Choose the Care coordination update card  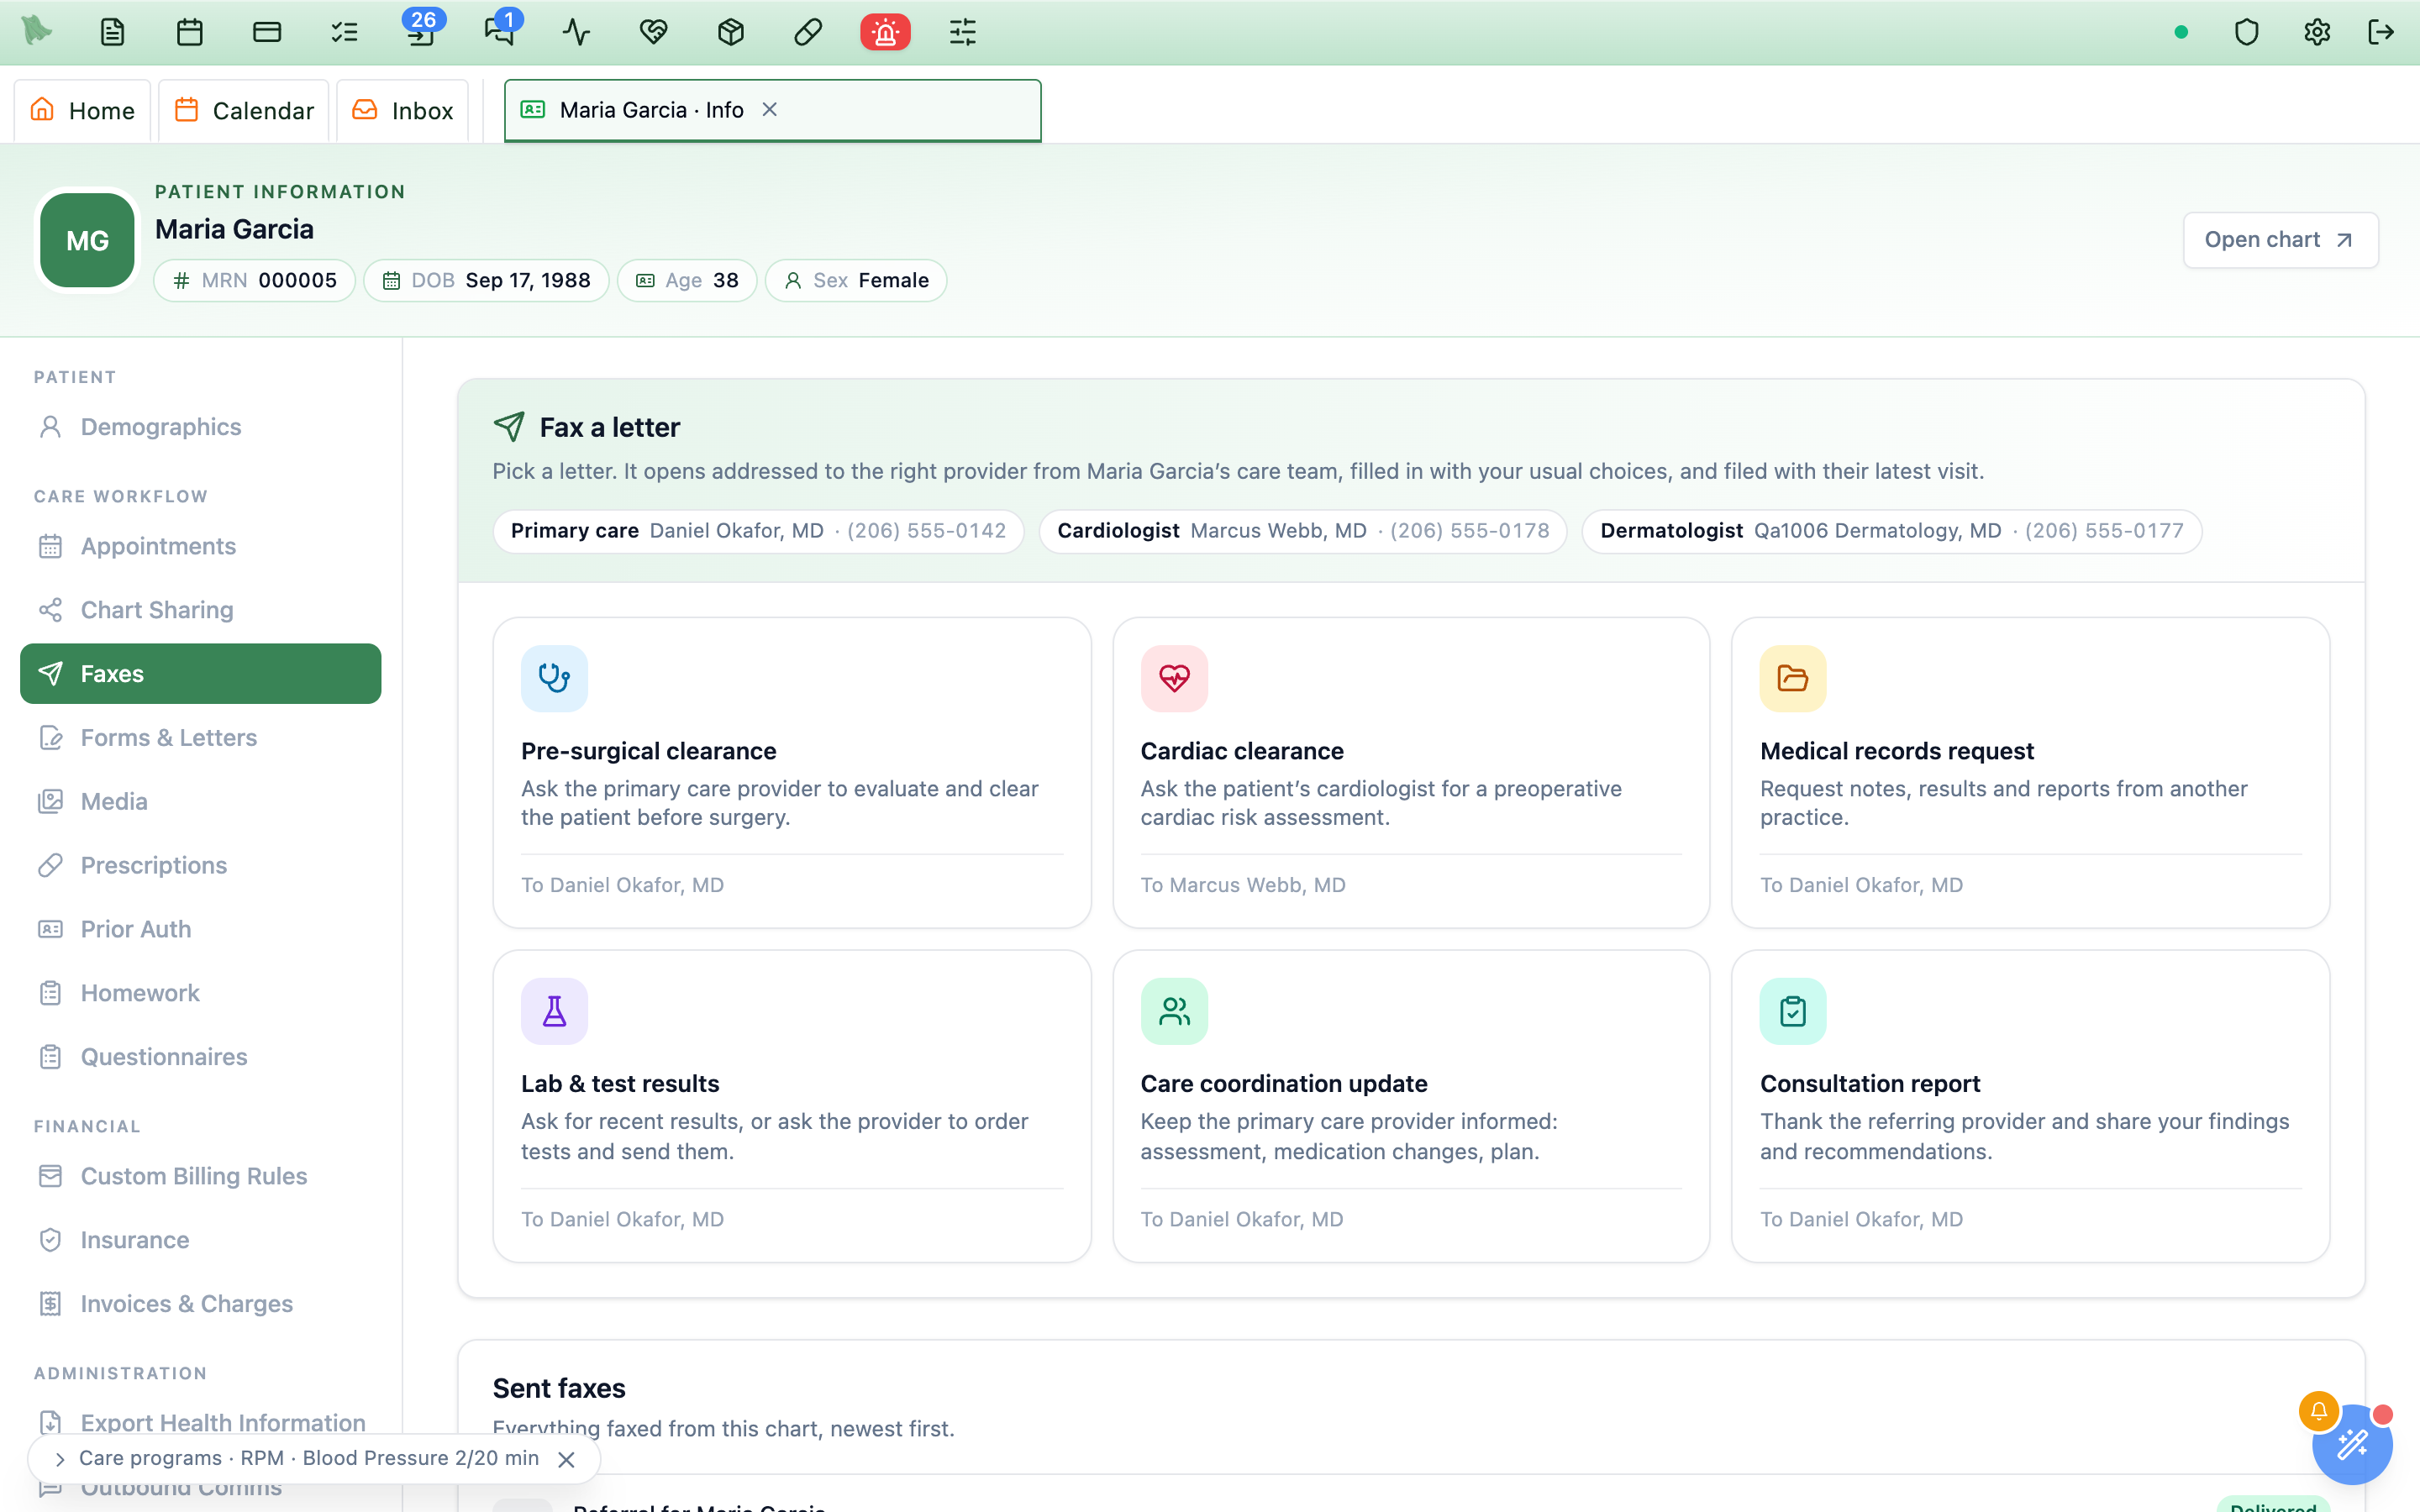[1411, 1106]
